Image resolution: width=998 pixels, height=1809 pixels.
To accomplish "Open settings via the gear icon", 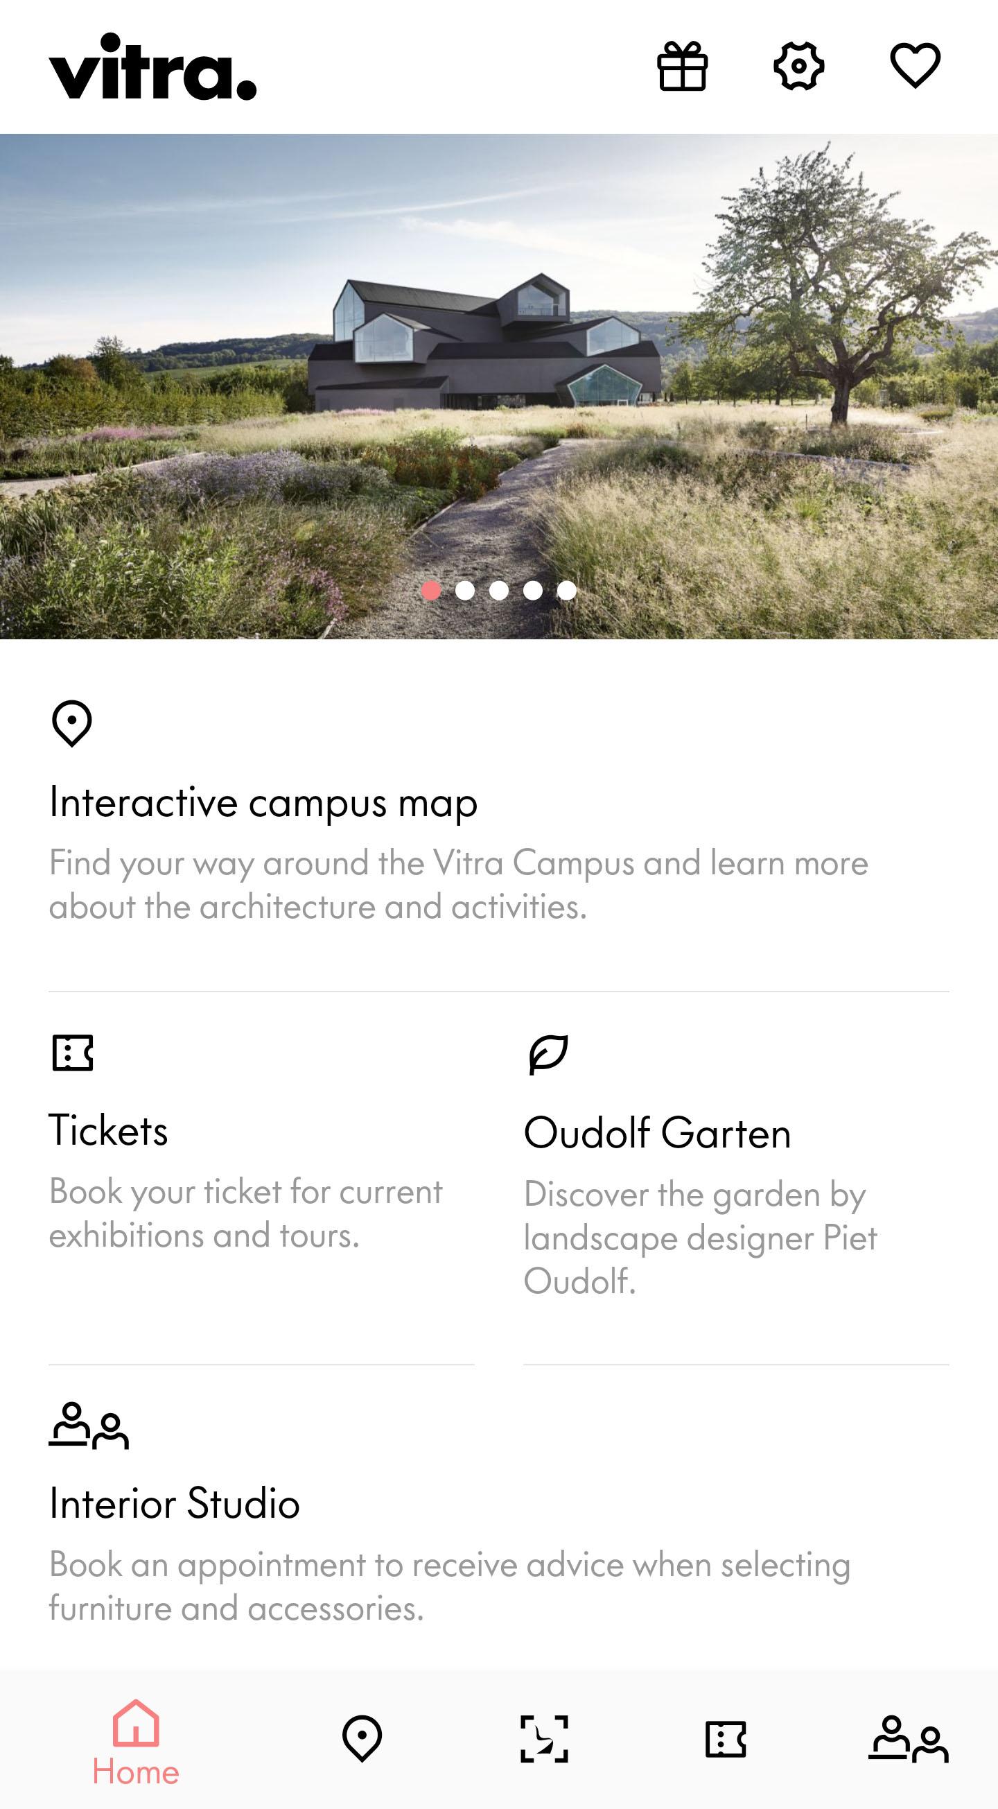I will pyautogui.click(x=798, y=66).
